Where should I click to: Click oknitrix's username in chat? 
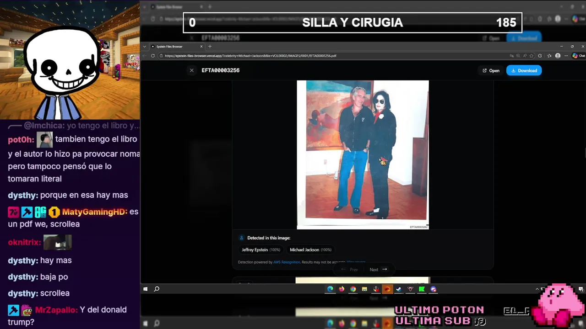click(24, 243)
